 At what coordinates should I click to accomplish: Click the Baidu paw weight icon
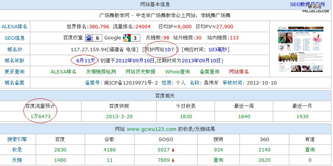pos(94,38)
